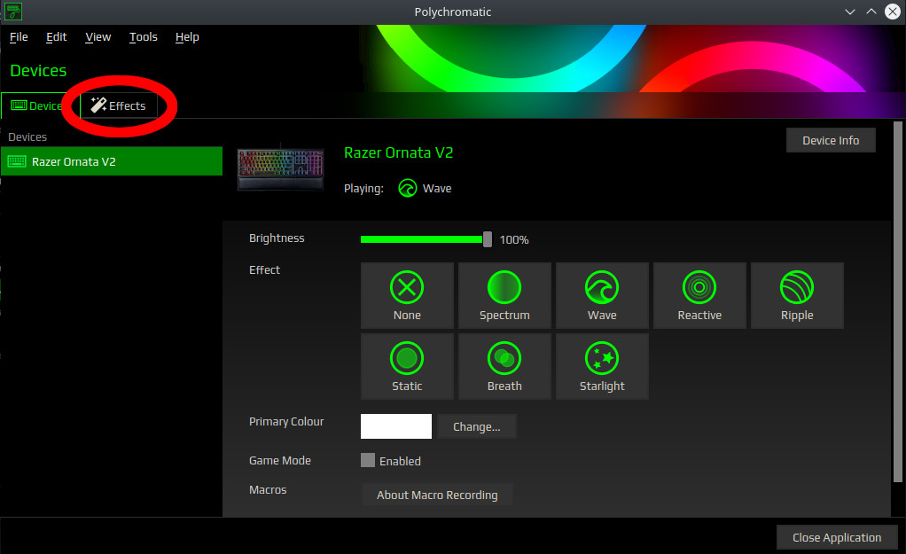Activate the Reactive effect
906x554 pixels.
point(699,296)
